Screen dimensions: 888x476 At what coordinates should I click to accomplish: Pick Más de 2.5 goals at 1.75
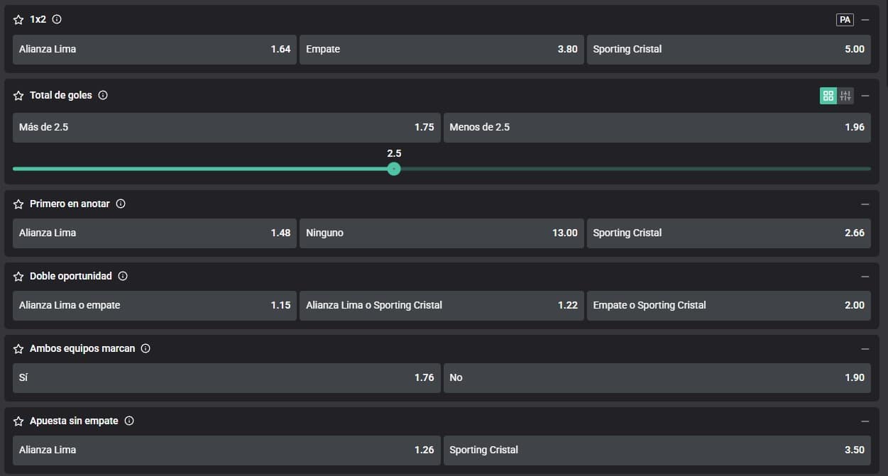[x=226, y=128]
